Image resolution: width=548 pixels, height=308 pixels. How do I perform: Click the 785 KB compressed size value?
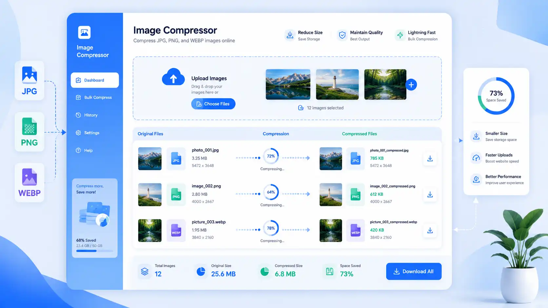point(377,158)
